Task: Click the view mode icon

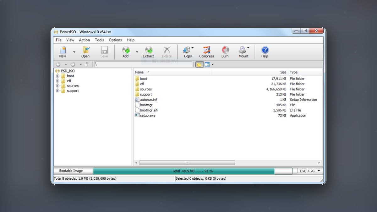Action: click(x=207, y=64)
